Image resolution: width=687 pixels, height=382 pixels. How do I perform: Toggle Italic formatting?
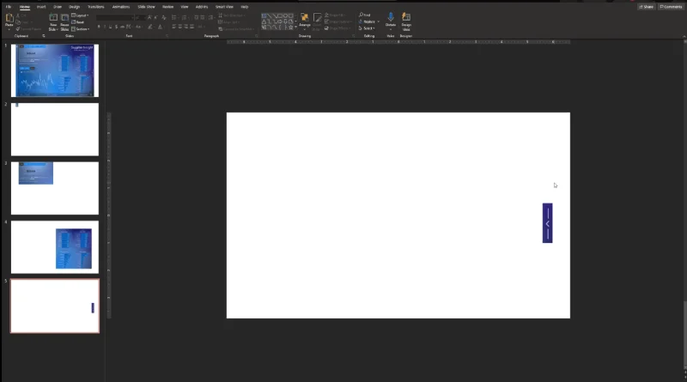point(104,27)
